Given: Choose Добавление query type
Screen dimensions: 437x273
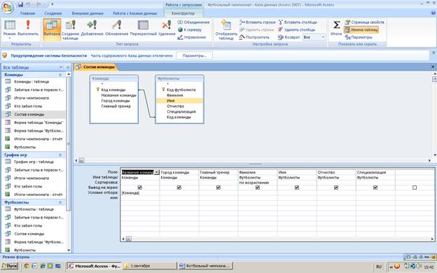Looking at the screenshot, I should click(x=92, y=28).
